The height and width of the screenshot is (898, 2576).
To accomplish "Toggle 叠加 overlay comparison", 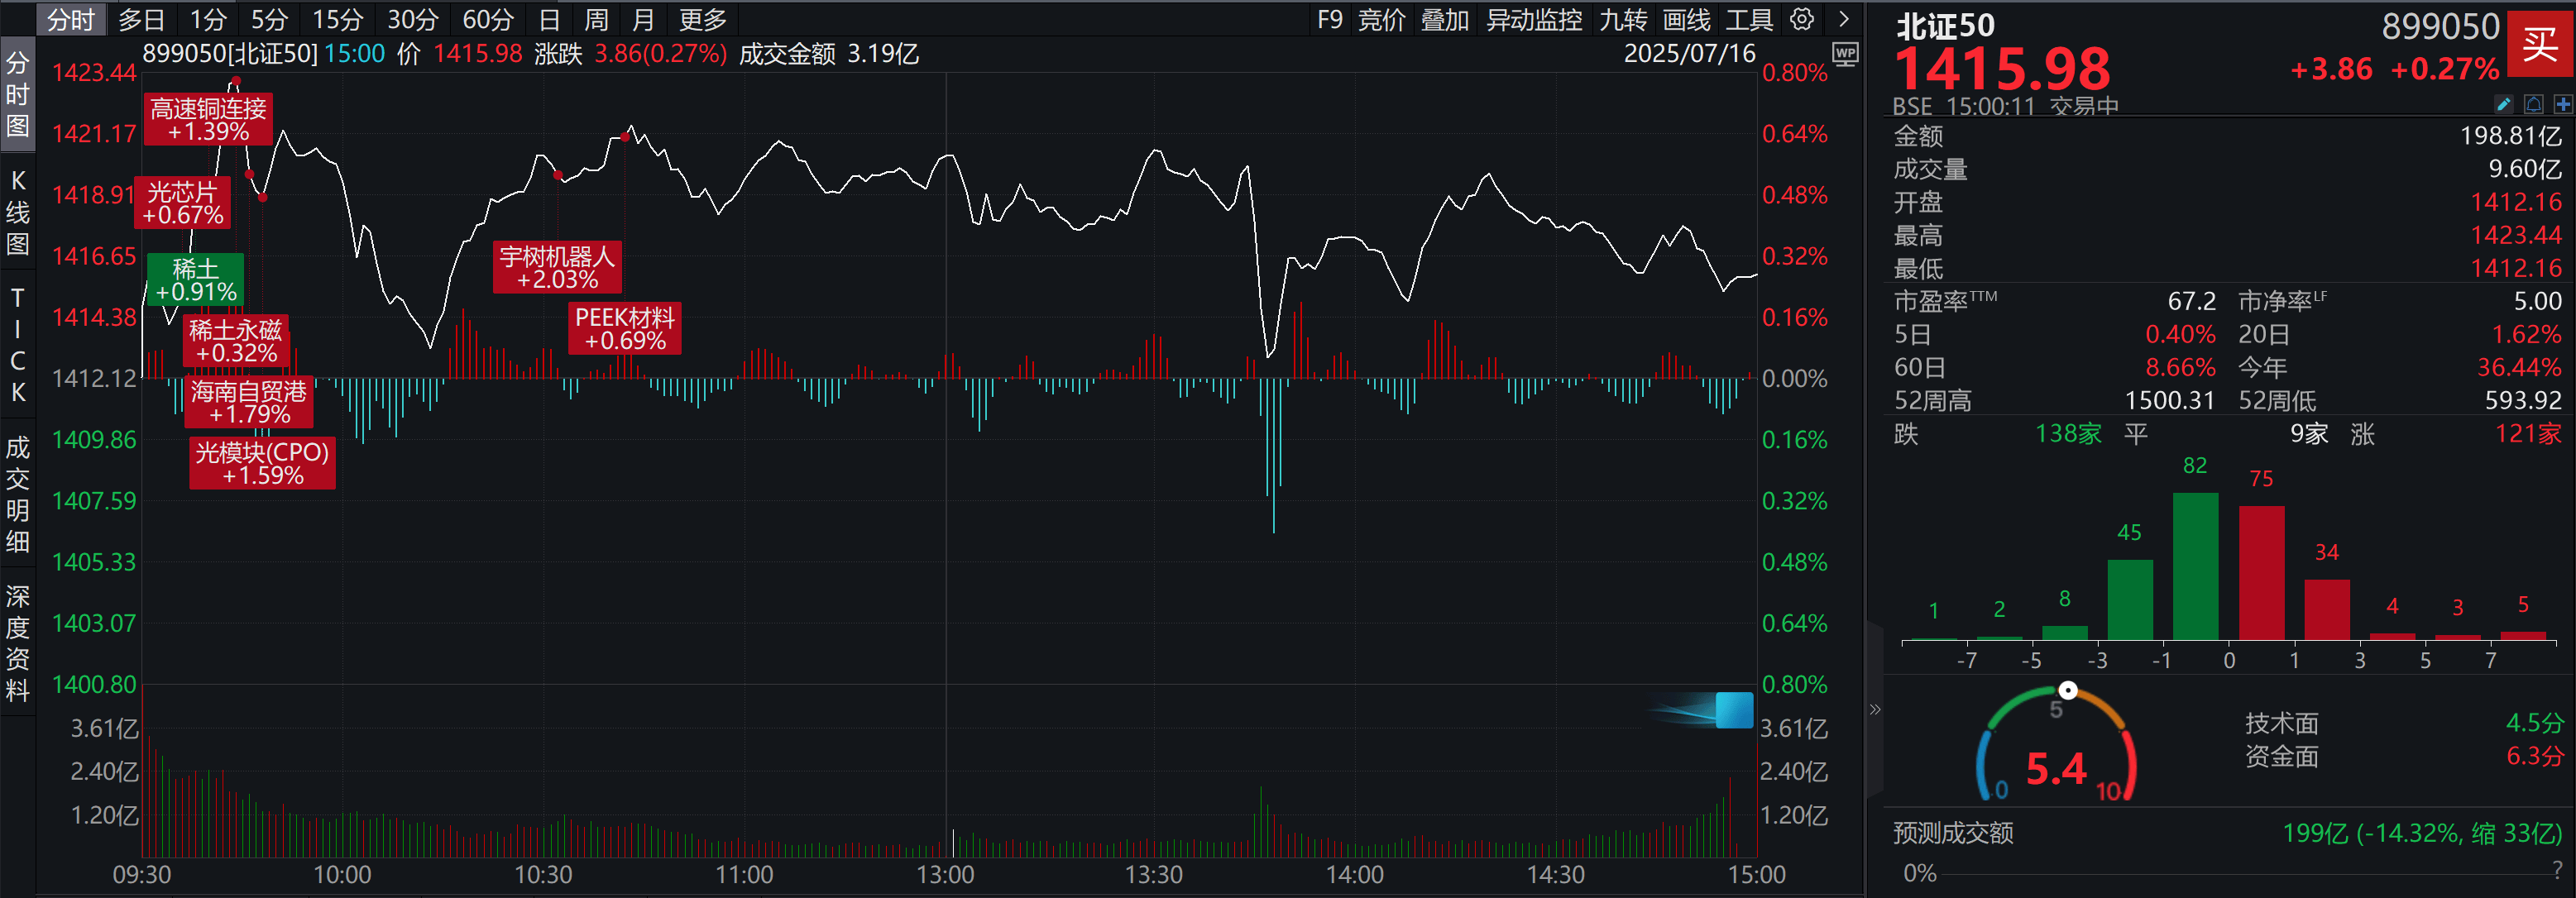I will point(1444,19).
